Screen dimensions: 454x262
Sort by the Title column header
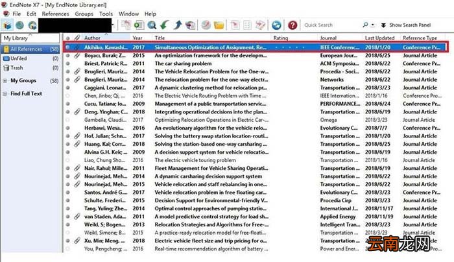[x=211, y=38]
